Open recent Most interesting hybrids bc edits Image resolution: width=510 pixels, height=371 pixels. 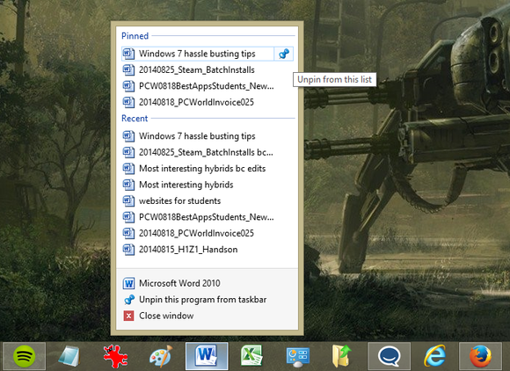pos(198,169)
